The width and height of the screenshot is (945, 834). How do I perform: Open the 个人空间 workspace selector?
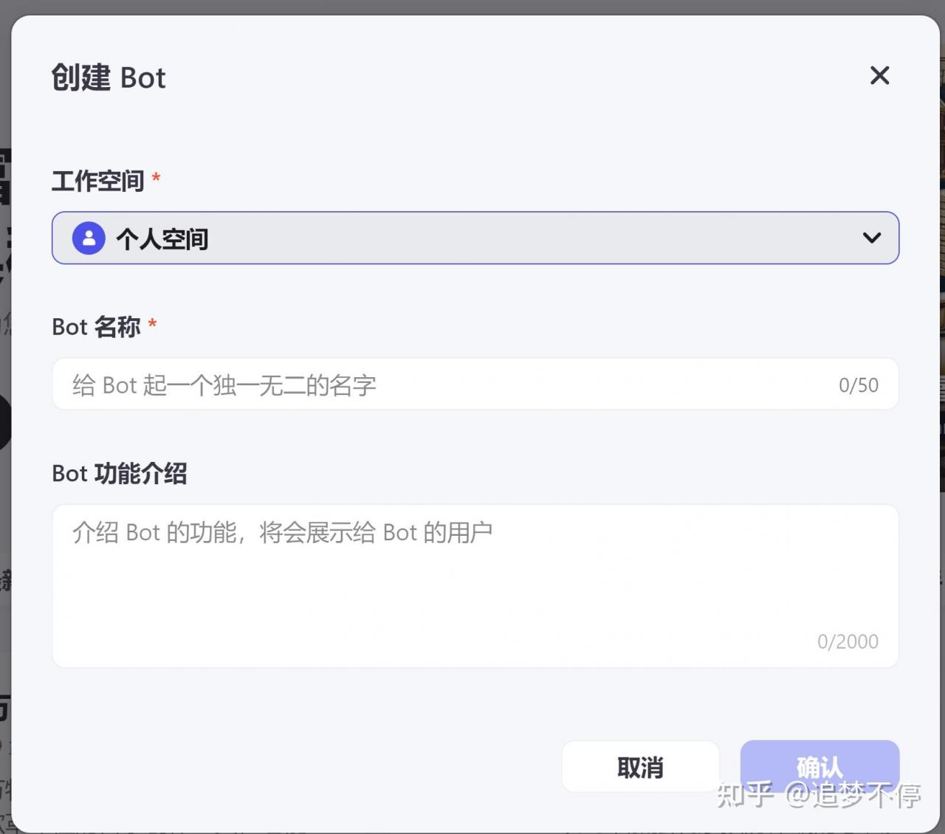pyautogui.click(x=475, y=238)
